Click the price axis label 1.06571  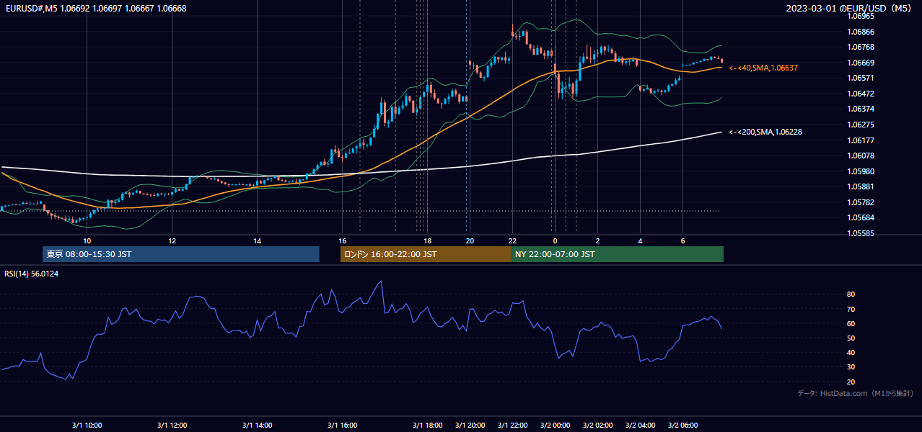[x=861, y=78]
